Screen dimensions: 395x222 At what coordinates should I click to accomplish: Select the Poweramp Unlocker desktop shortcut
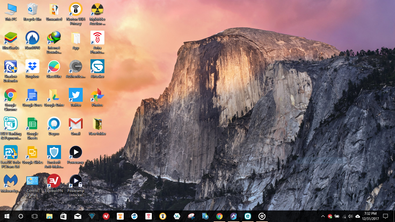click(76, 186)
